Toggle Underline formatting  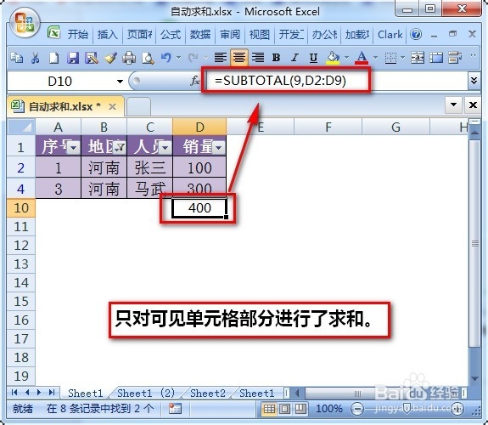[x=313, y=58]
